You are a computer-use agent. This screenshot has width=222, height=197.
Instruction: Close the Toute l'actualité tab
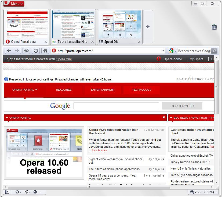[92, 42]
